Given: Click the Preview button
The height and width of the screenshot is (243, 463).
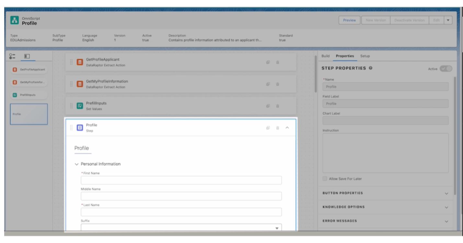Looking at the screenshot, I should tap(349, 20).
